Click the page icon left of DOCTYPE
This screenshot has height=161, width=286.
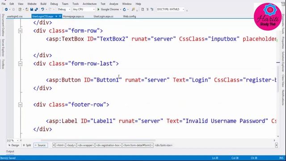coord(143,9)
